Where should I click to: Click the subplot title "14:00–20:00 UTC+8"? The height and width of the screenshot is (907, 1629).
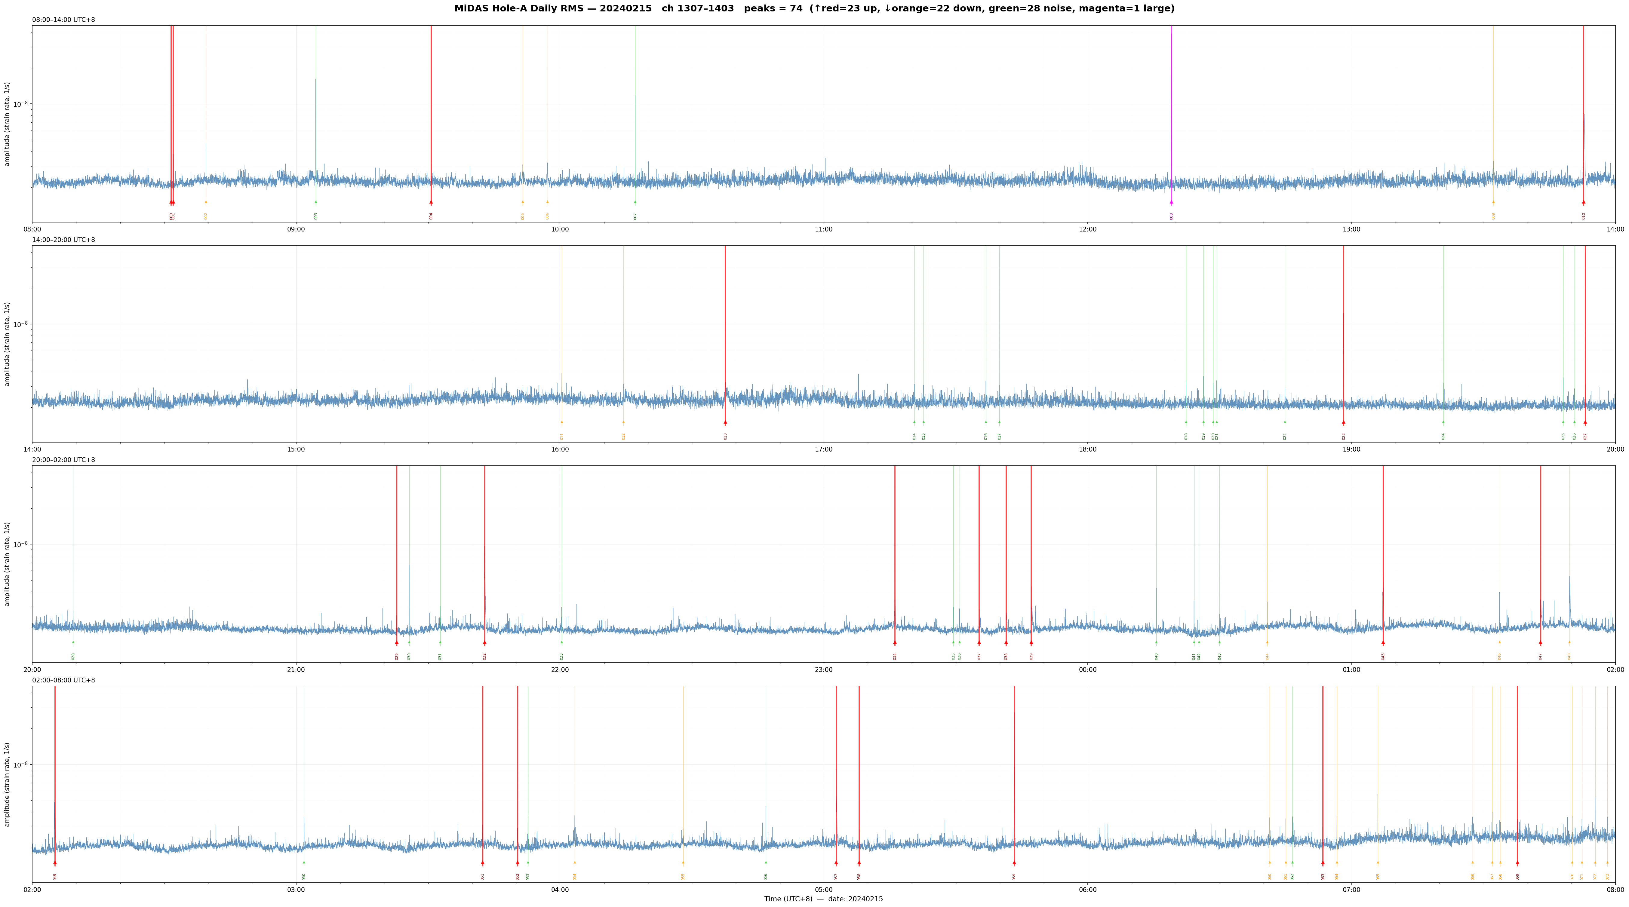[x=64, y=240]
